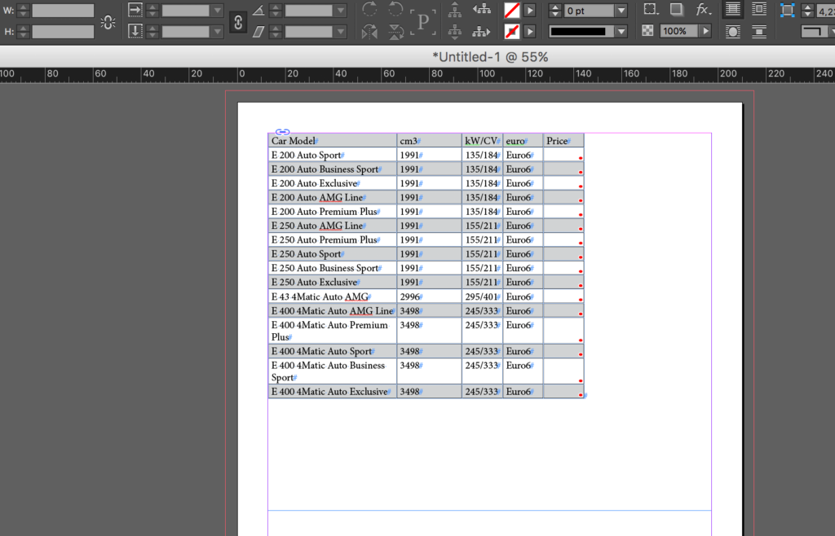Screen dimensions: 835x536
Task: Open the 100% opacity slider arrow
Action: click(705, 31)
